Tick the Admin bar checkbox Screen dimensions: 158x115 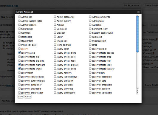[19, 17]
